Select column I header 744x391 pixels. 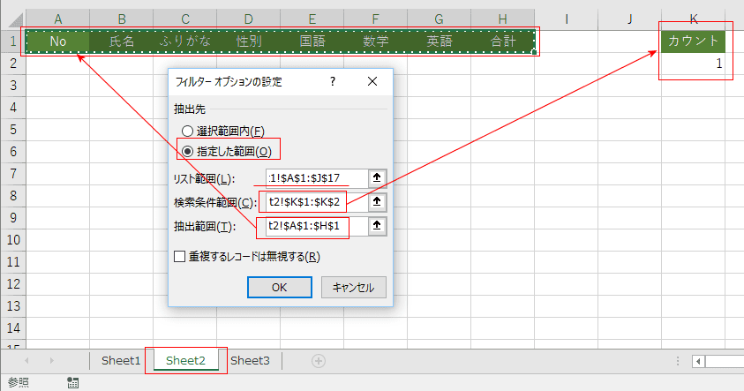pyautogui.click(x=567, y=19)
